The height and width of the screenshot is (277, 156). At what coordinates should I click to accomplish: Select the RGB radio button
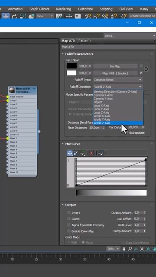(x=68, y=242)
